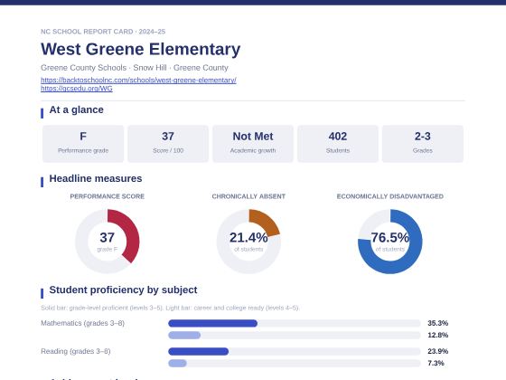This screenshot has height=380, width=506.
Task: Click the Reading 23.9% proficiency bar
Action: point(295,351)
